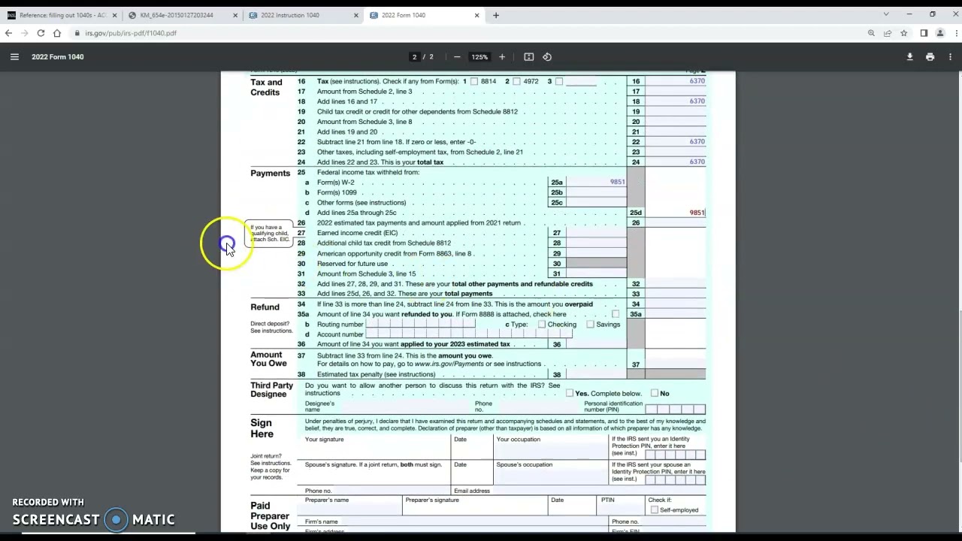Open the Chrome profile avatar

click(939, 33)
